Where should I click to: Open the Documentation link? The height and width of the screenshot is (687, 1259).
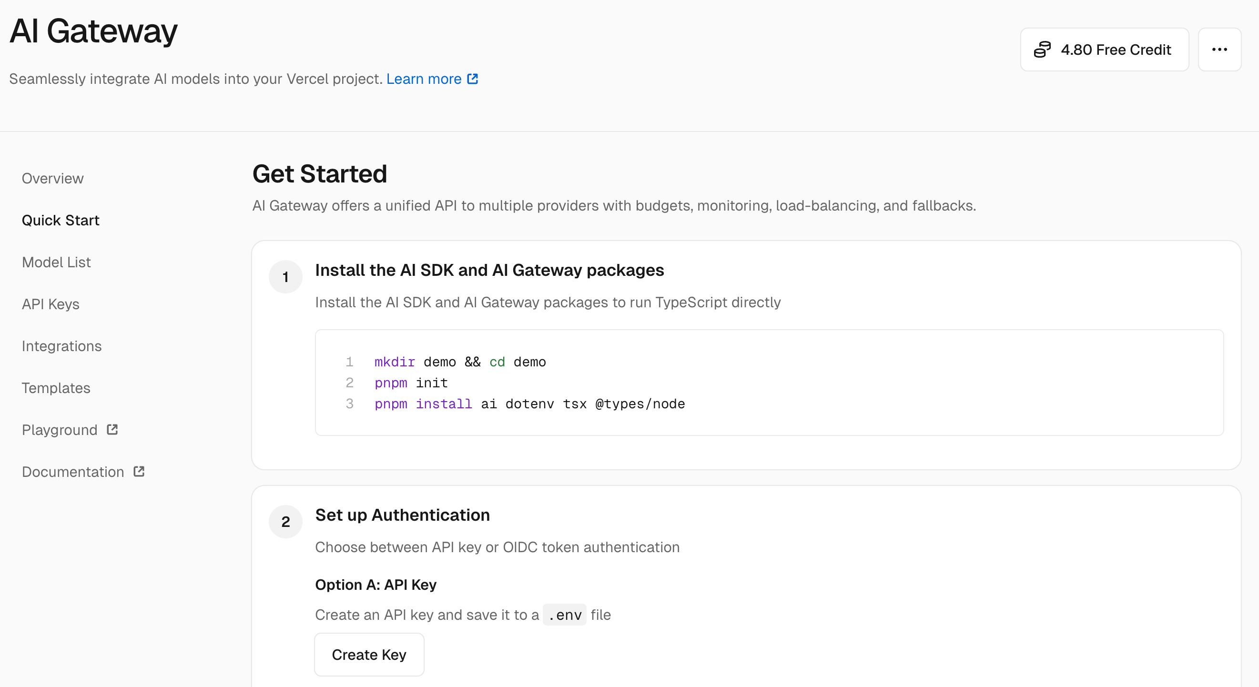pos(73,472)
